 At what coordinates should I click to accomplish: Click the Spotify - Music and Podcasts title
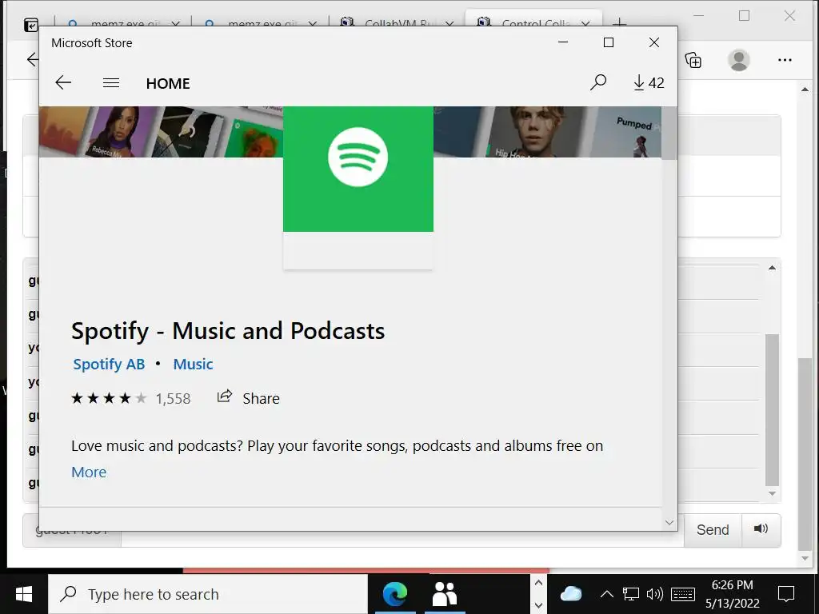tap(228, 331)
